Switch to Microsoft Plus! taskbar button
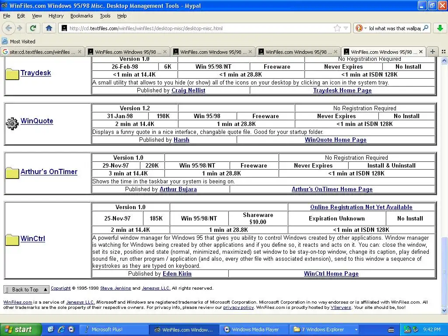 113,329
